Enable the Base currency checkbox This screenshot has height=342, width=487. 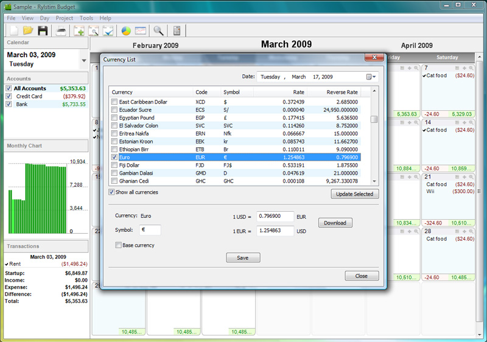[x=118, y=245]
